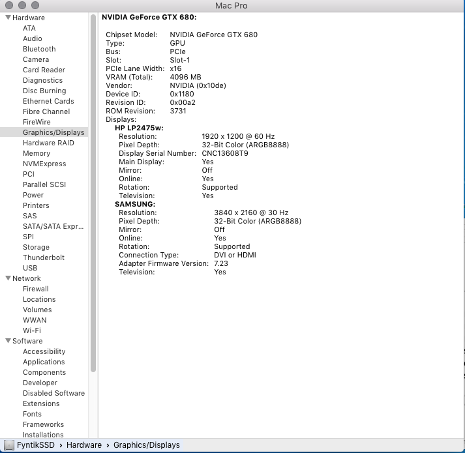Open Storage information
The height and width of the screenshot is (453, 465).
click(x=36, y=247)
